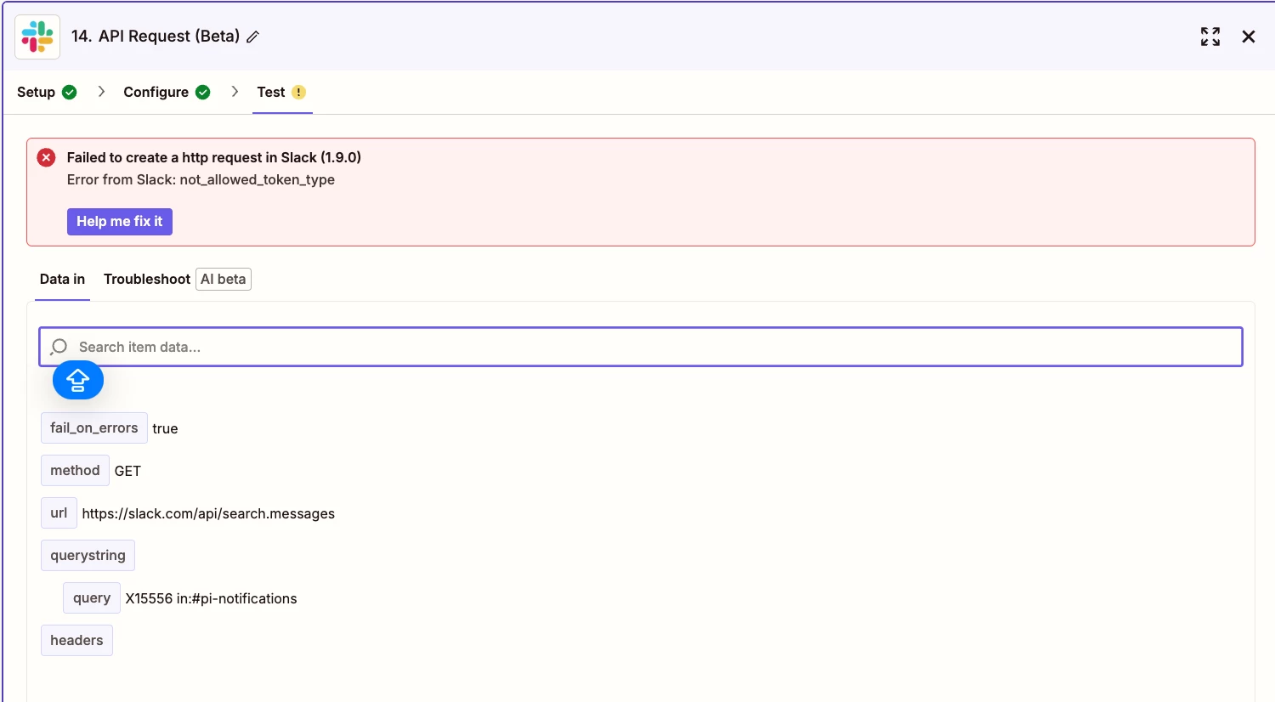Click the blue upload arrow button
The width and height of the screenshot is (1275, 702).
coord(78,380)
